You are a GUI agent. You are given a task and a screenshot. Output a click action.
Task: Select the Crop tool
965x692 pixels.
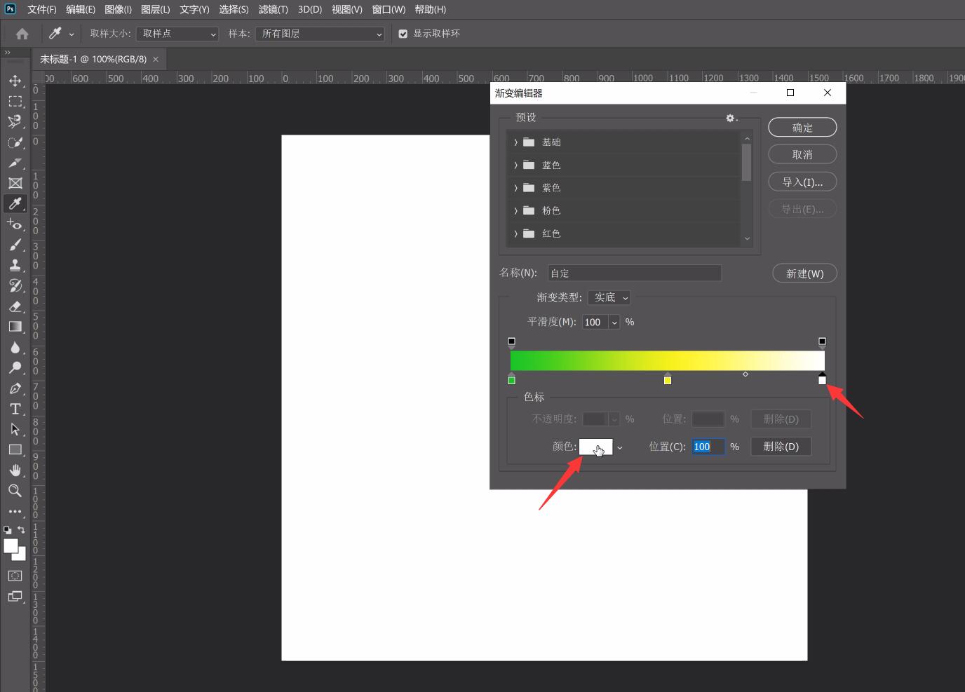tap(15, 163)
